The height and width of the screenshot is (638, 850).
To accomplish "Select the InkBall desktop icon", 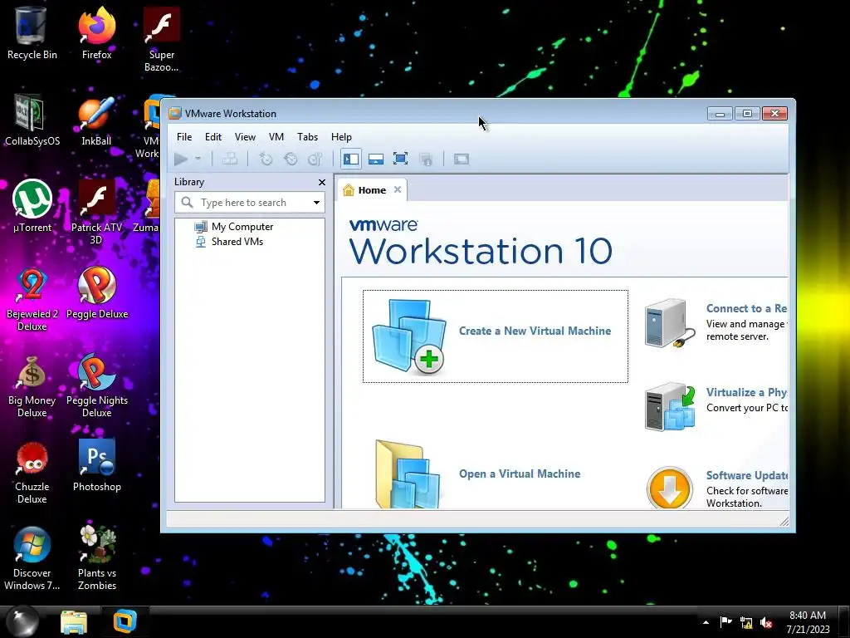I will click(x=96, y=120).
